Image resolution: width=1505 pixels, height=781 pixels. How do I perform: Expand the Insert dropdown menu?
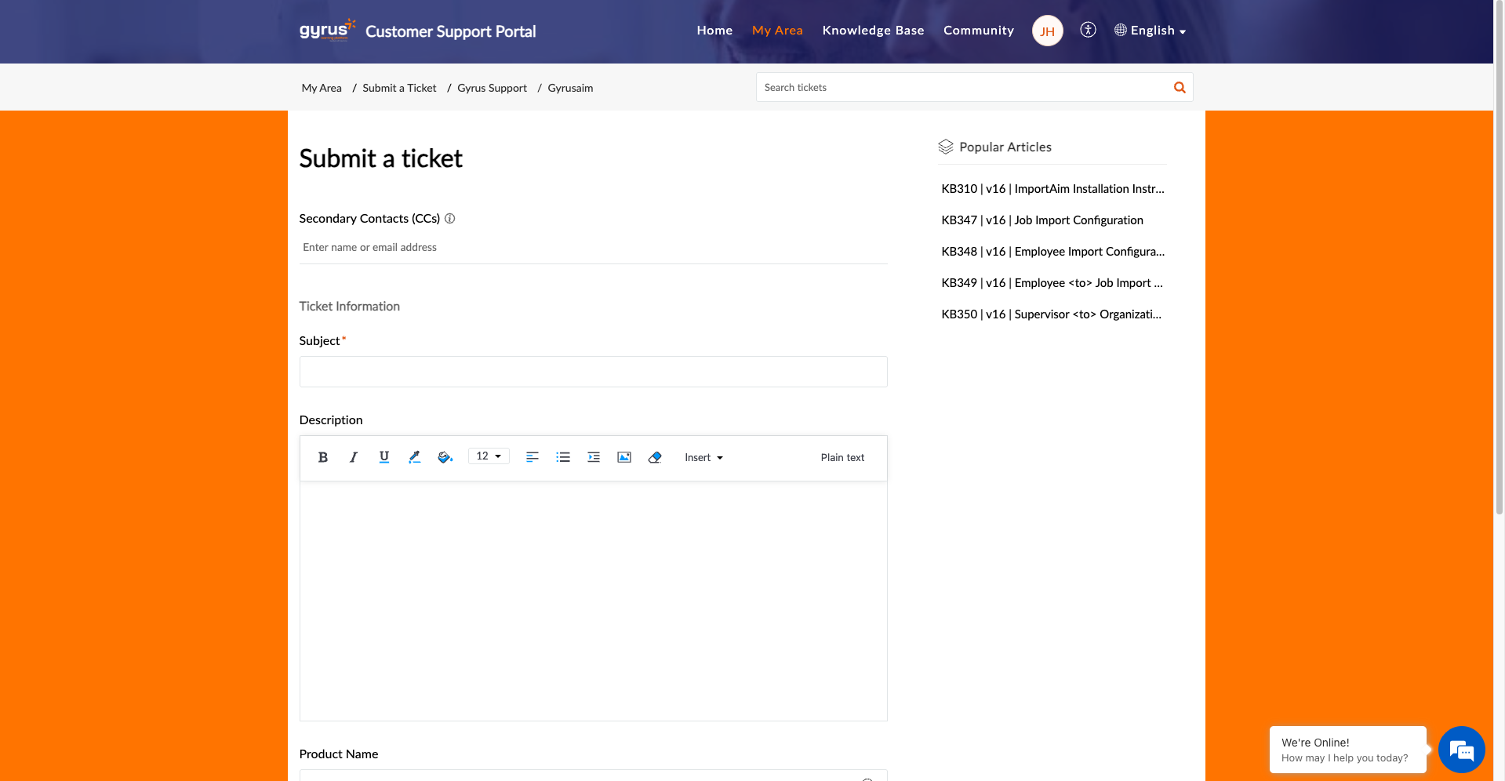pyautogui.click(x=703, y=458)
